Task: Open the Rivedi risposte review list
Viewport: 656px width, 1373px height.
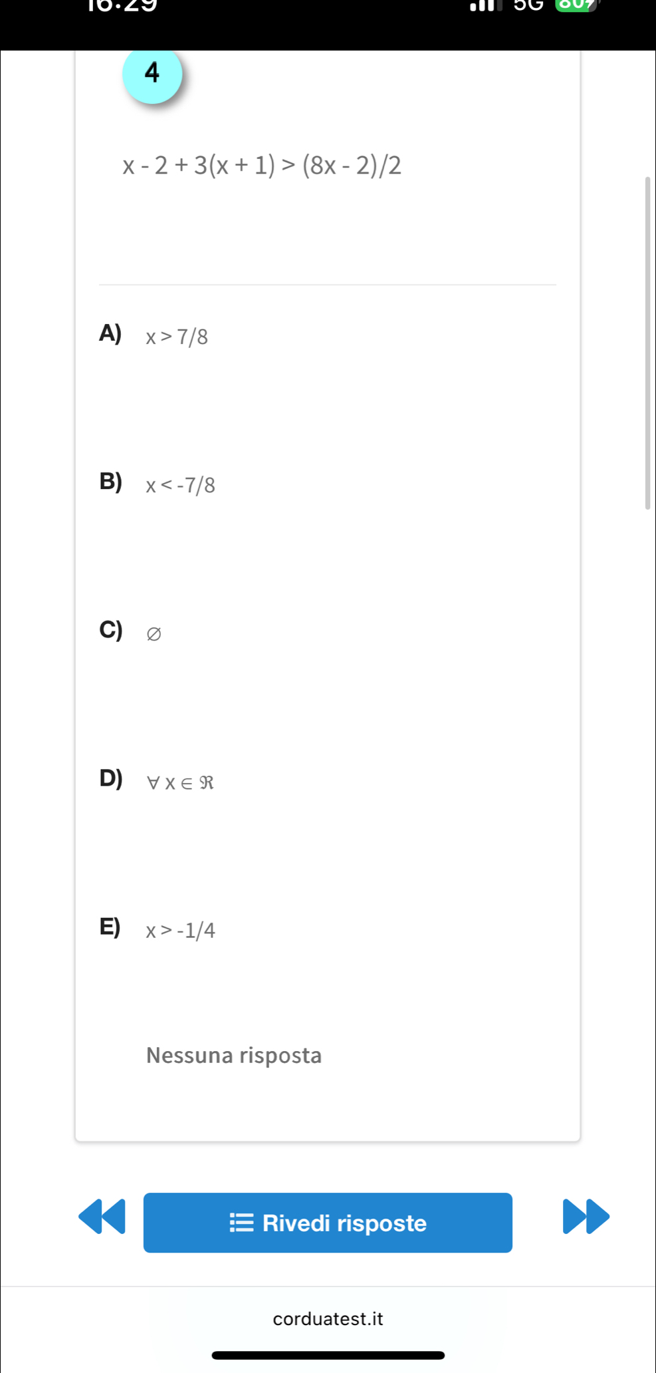Action: coord(328,1223)
